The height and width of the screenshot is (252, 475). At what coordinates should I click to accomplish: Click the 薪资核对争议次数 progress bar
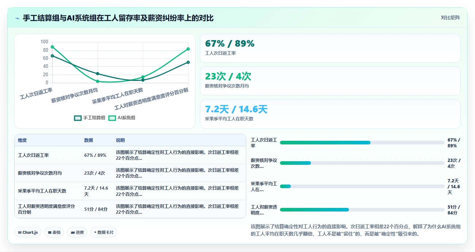362,163
